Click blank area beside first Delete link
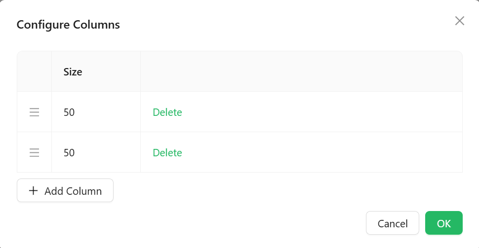This screenshot has width=479, height=248. point(321,112)
